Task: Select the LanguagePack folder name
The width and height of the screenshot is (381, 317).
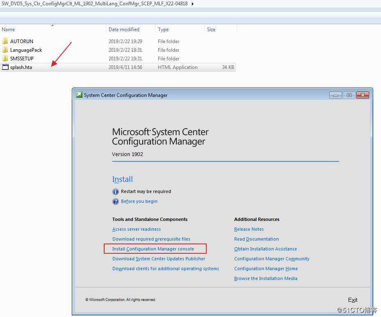Action: point(26,50)
